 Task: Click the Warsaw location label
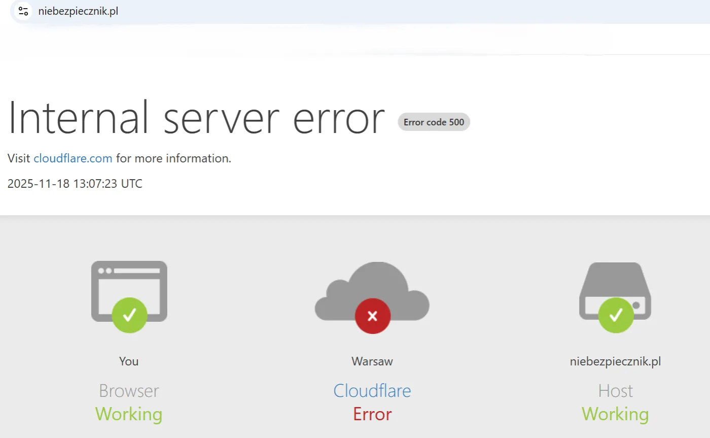coord(372,361)
